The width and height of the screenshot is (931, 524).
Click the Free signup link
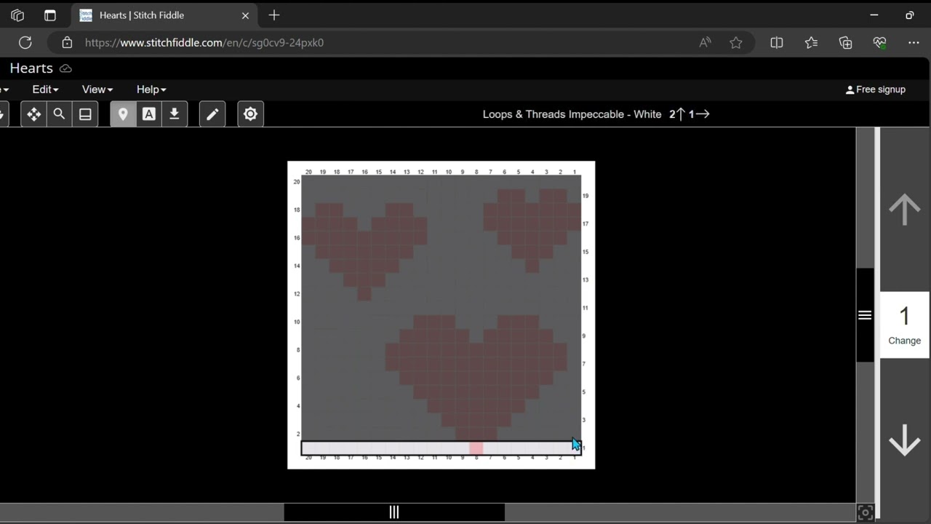pos(876,90)
